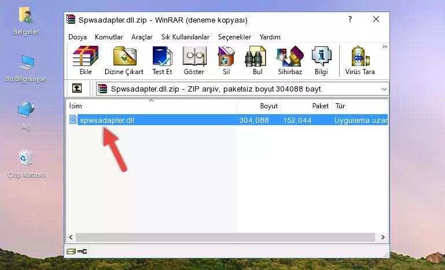Viewport: 445px width, 270px height.
Task: Click the Uygulama uzantısı type cell
Action: coord(361,120)
